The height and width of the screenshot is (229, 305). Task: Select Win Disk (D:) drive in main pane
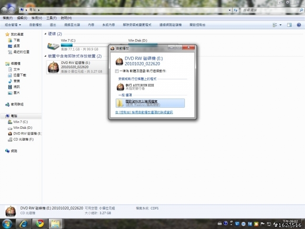(x=138, y=41)
